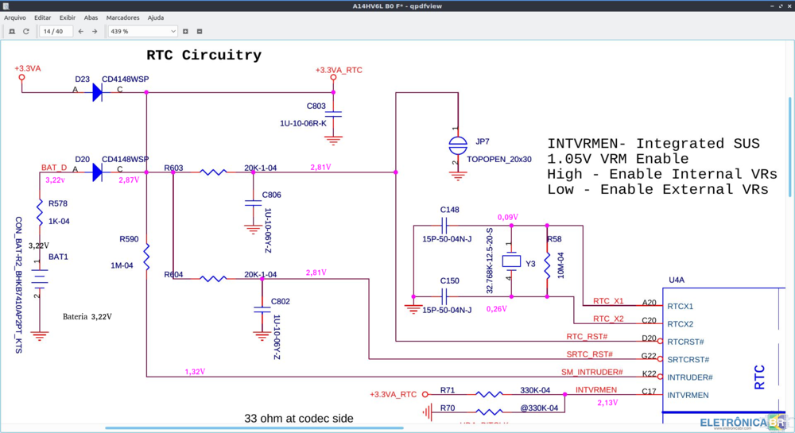
Task: Open the Ajuda menu
Action: [156, 17]
